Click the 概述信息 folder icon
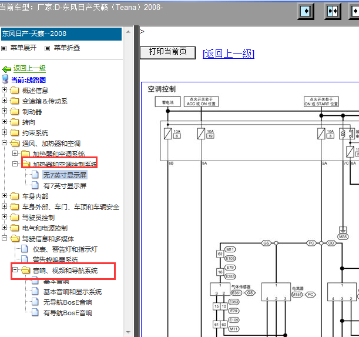Screen dimensions: 359x337 coord(15,90)
